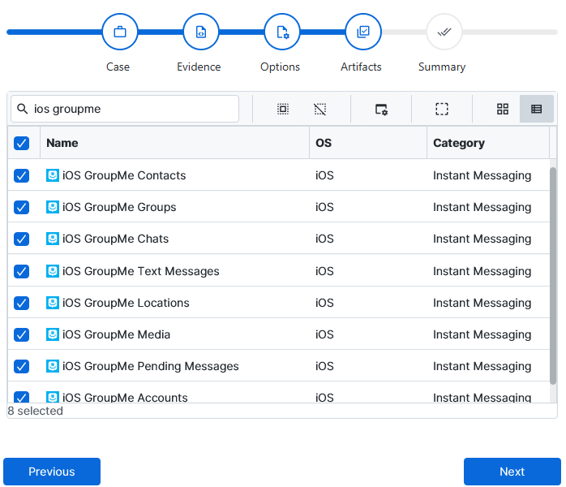Click the iOS GroupMe Pending Messages app icon
Image resolution: width=566 pixels, height=487 pixels.
[x=53, y=366]
